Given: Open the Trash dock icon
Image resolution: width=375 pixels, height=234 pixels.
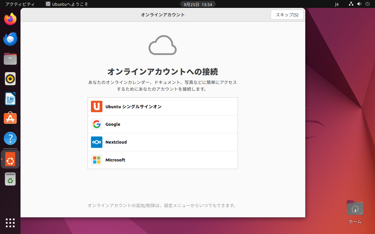Looking at the screenshot, I should (x=10, y=179).
